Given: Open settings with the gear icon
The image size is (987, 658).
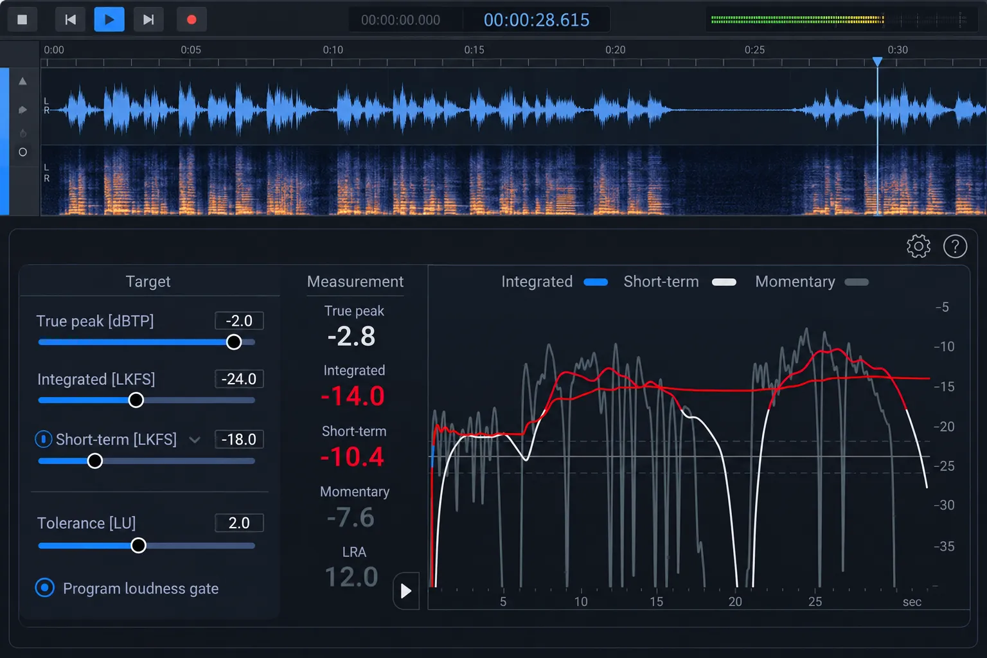Looking at the screenshot, I should tap(918, 246).
